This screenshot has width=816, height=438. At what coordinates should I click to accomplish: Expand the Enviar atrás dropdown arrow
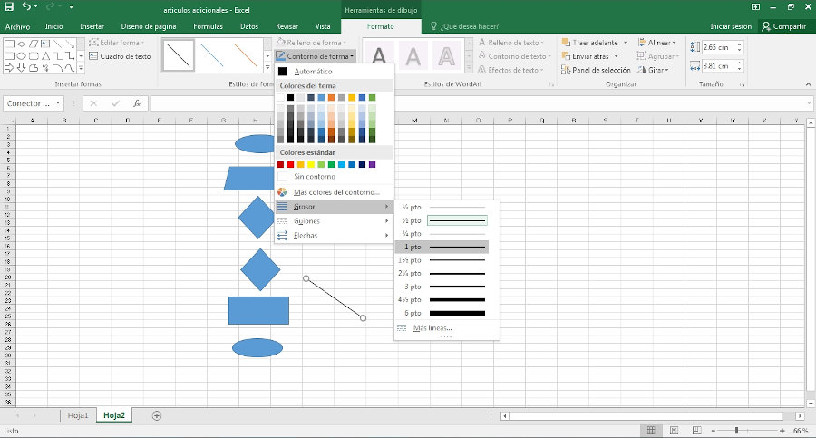(x=617, y=56)
